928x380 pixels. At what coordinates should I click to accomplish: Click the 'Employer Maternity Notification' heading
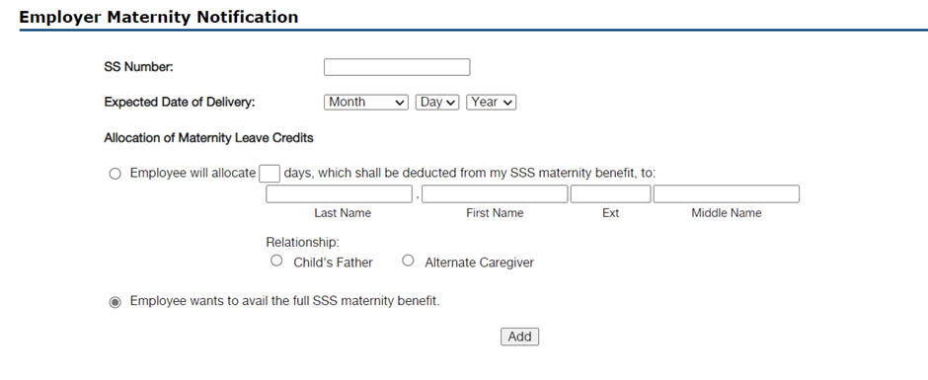(159, 17)
